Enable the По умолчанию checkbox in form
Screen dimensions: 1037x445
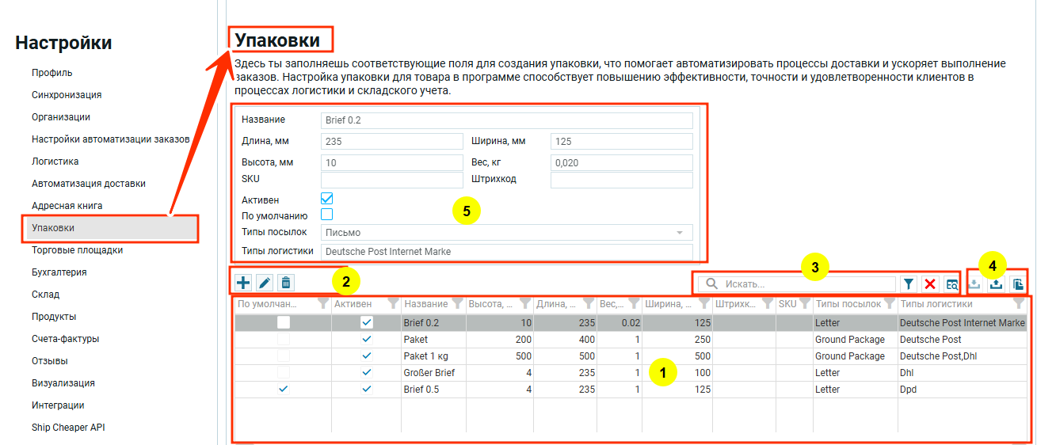326,215
